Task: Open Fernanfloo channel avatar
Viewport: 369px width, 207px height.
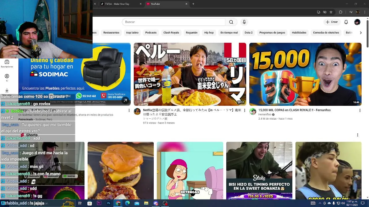Action: (253, 112)
